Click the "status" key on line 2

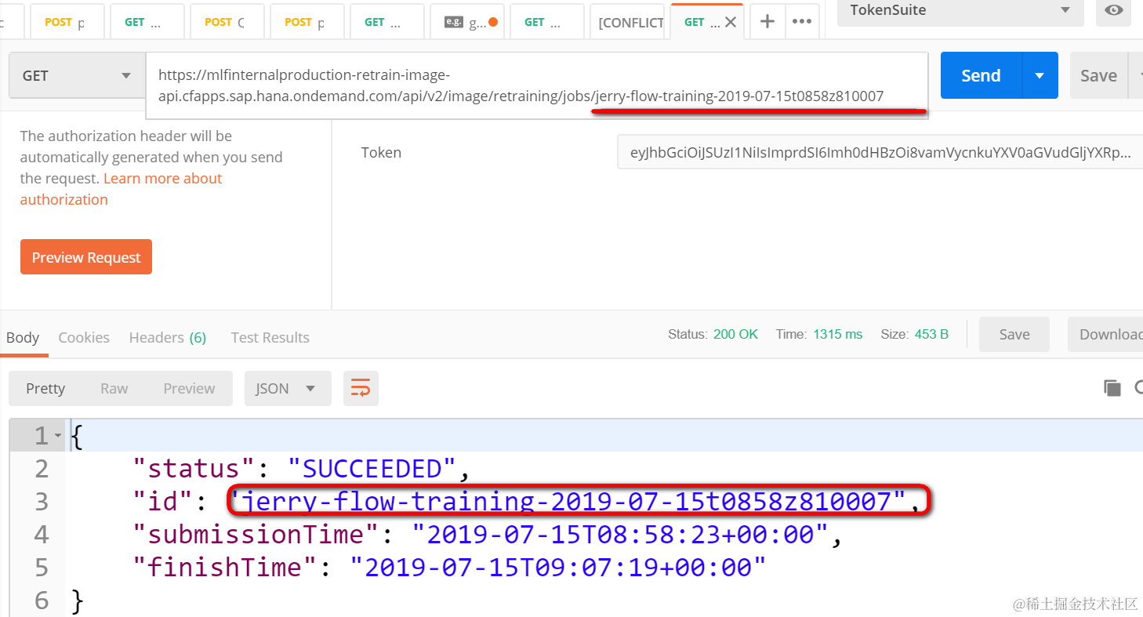194,469
